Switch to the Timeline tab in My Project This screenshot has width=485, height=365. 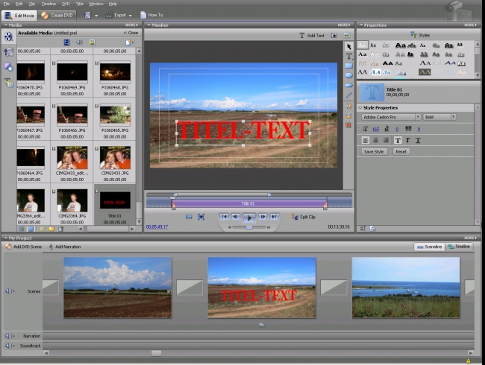coord(459,247)
